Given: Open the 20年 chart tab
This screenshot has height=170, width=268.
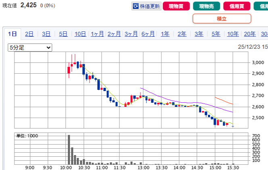Looking at the screenshot, I should [249, 34].
